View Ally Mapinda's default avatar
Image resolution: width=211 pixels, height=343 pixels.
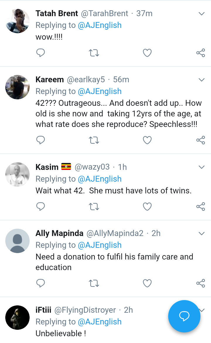coord(18,241)
